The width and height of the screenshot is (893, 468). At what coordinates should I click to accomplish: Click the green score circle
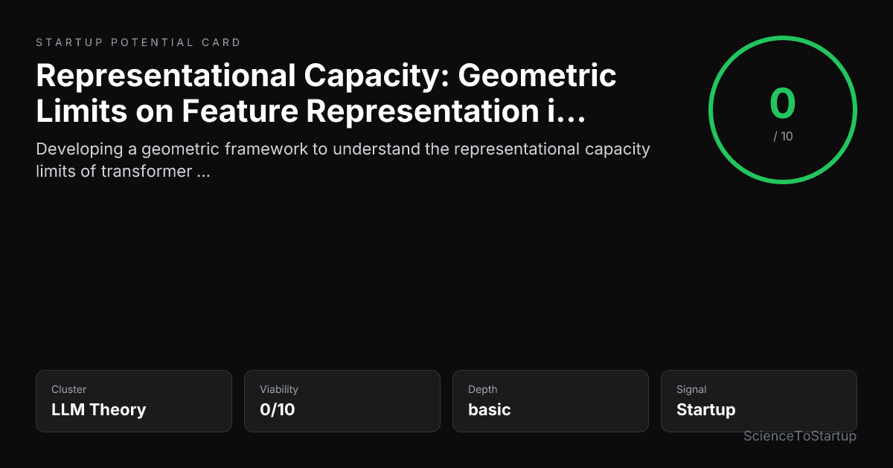coord(783,110)
